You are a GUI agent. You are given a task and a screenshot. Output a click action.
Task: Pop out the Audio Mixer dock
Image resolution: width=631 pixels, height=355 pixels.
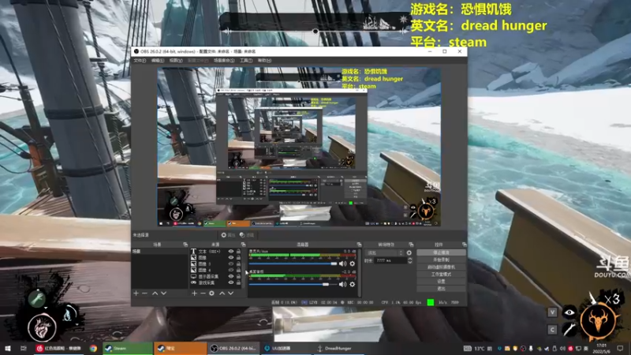[359, 245]
